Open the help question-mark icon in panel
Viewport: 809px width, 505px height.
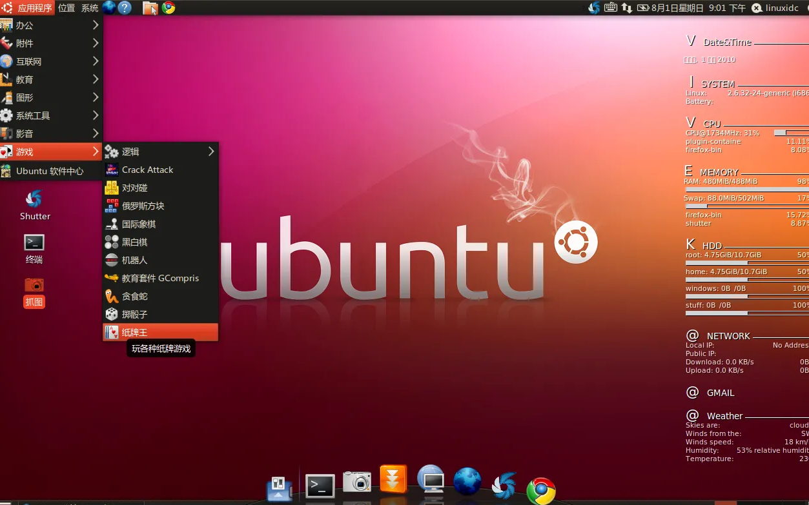pyautogui.click(x=125, y=8)
